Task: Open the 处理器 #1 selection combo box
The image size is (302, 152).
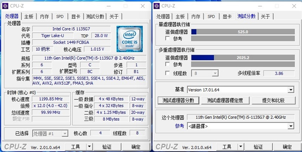Action: point(50,133)
